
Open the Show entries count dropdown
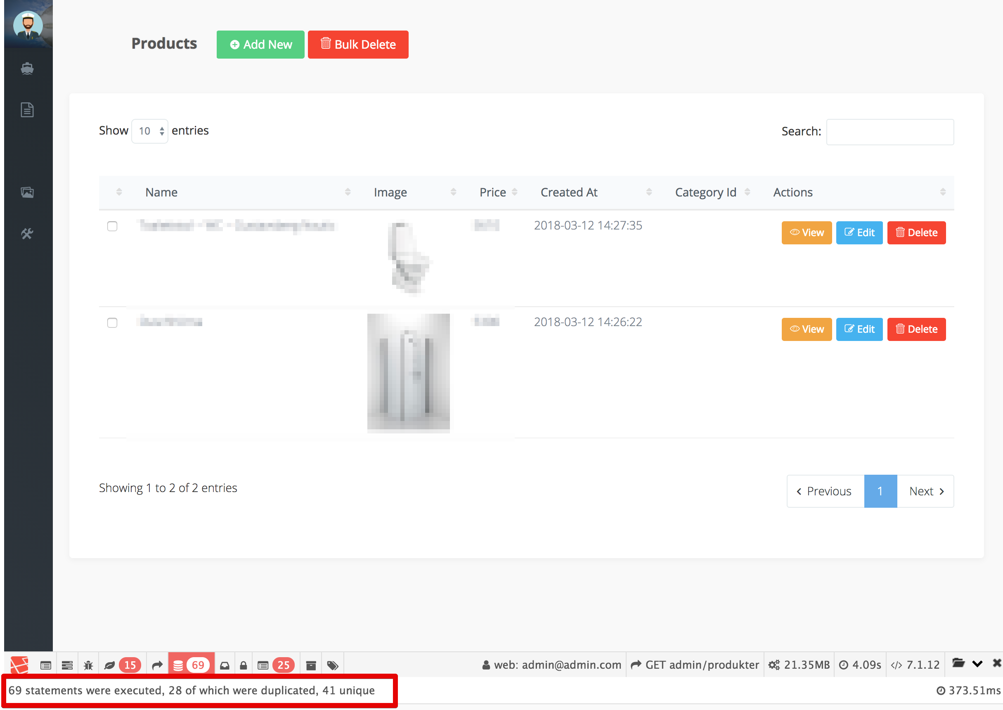(149, 131)
